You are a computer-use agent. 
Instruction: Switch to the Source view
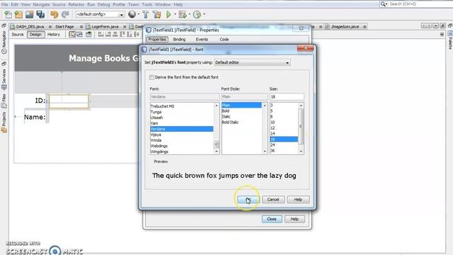(18, 35)
